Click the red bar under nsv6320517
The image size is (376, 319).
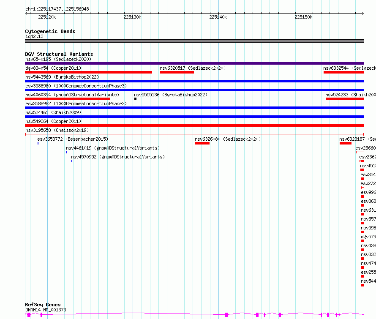pyautogui.click(x=177, y=72)
